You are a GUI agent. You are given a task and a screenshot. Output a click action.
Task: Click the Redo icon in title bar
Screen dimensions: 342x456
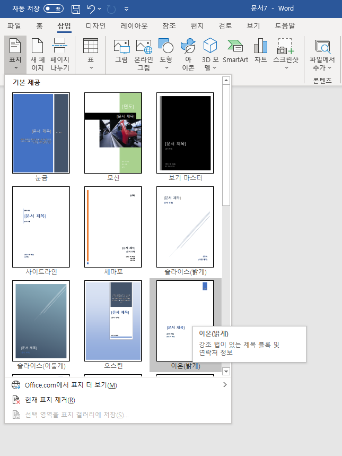pos(111,10)
